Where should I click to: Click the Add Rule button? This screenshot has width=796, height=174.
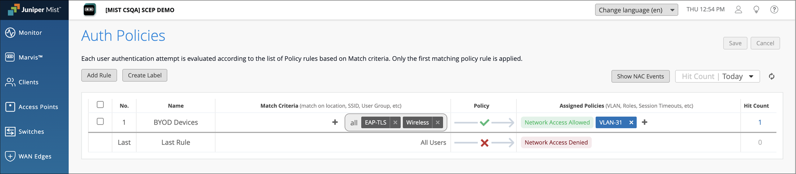99,75
